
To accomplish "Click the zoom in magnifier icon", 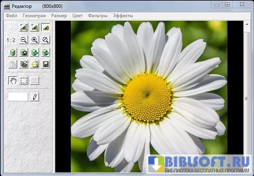I will click(35, 40).
